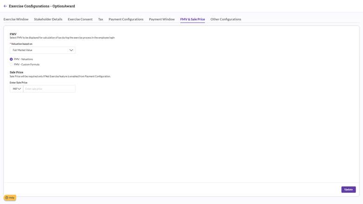Open the Exercise Consent tab

click(x=80, y=19)
